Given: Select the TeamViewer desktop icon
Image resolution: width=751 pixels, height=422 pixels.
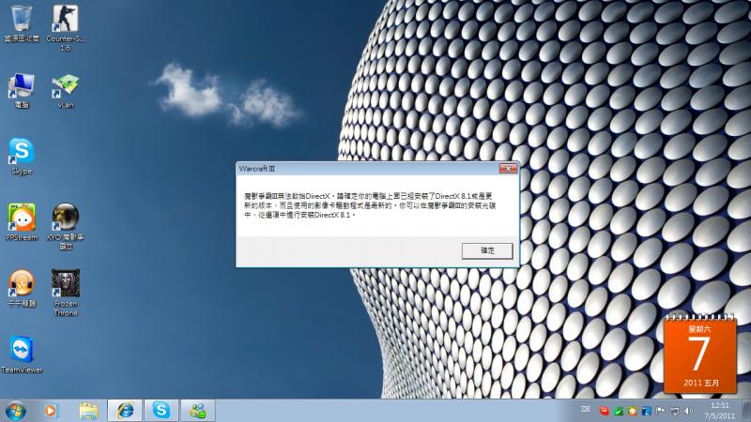Looking at the screenshot, I should (22, 354).
